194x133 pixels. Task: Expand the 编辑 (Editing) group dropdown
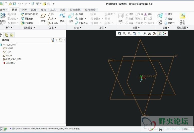pyautogui.click(x=136, y=28)
